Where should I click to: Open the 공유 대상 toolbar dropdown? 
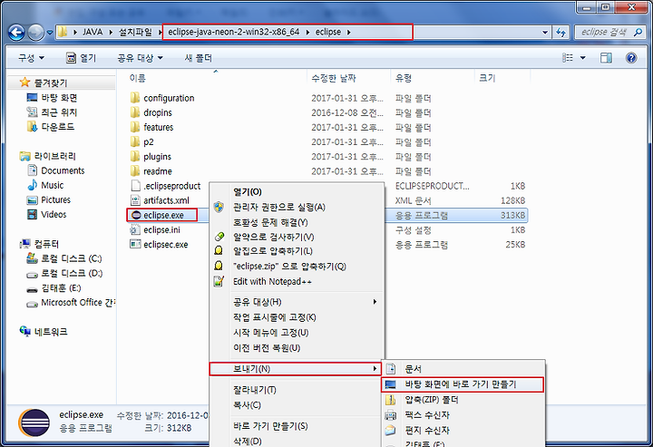140,58
